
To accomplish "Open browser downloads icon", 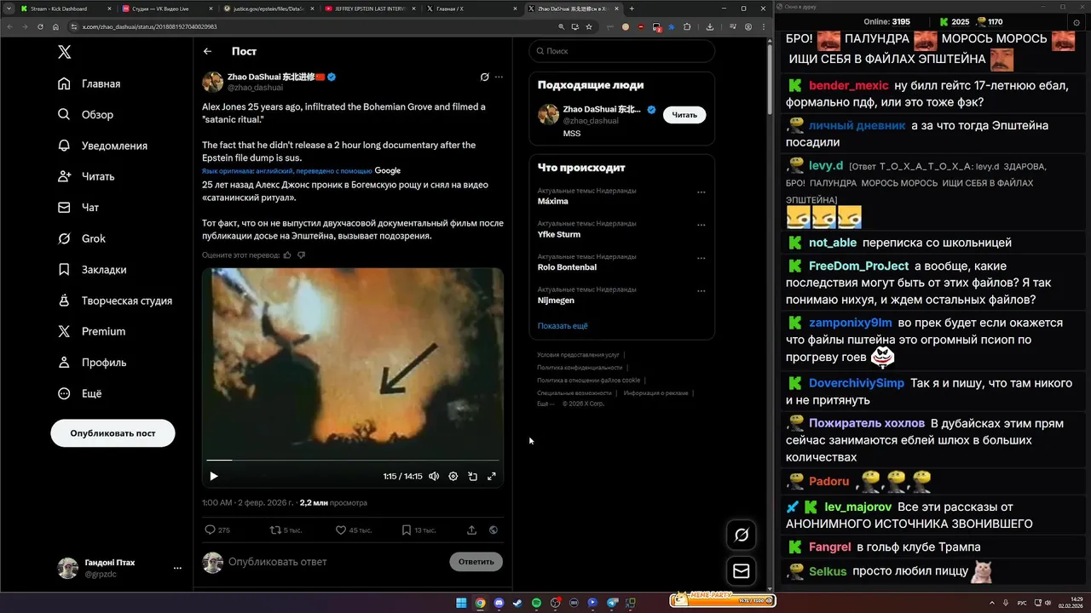I will (x=710, y=26).
